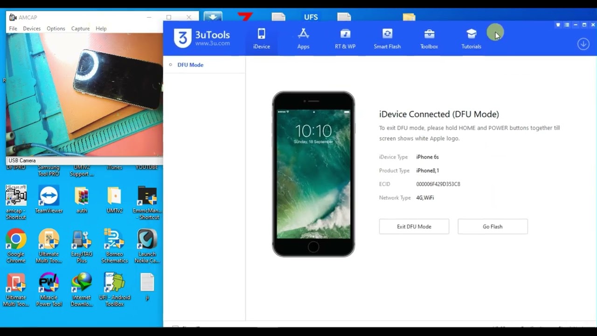Click the iDevice Connected (DFU Mode) heading
Viewport: 597px width, 336px height.
pyautogui.click(x=439, y=114)
